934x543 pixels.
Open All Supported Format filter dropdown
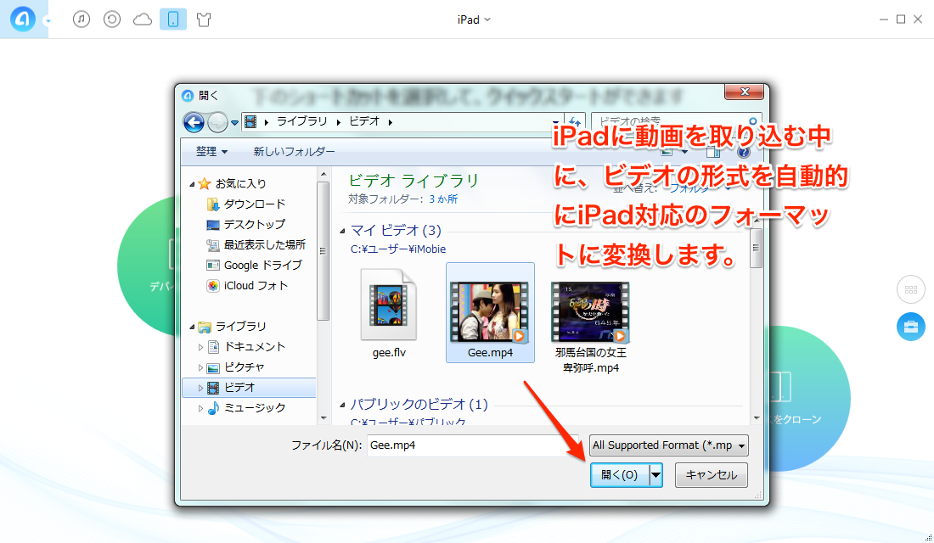[668, 445]
